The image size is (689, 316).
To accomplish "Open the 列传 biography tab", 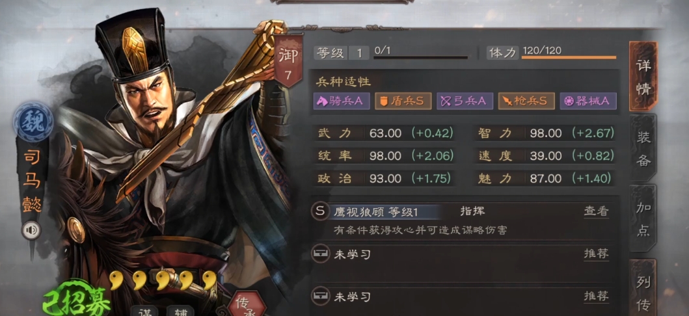I will click(643, 287).
